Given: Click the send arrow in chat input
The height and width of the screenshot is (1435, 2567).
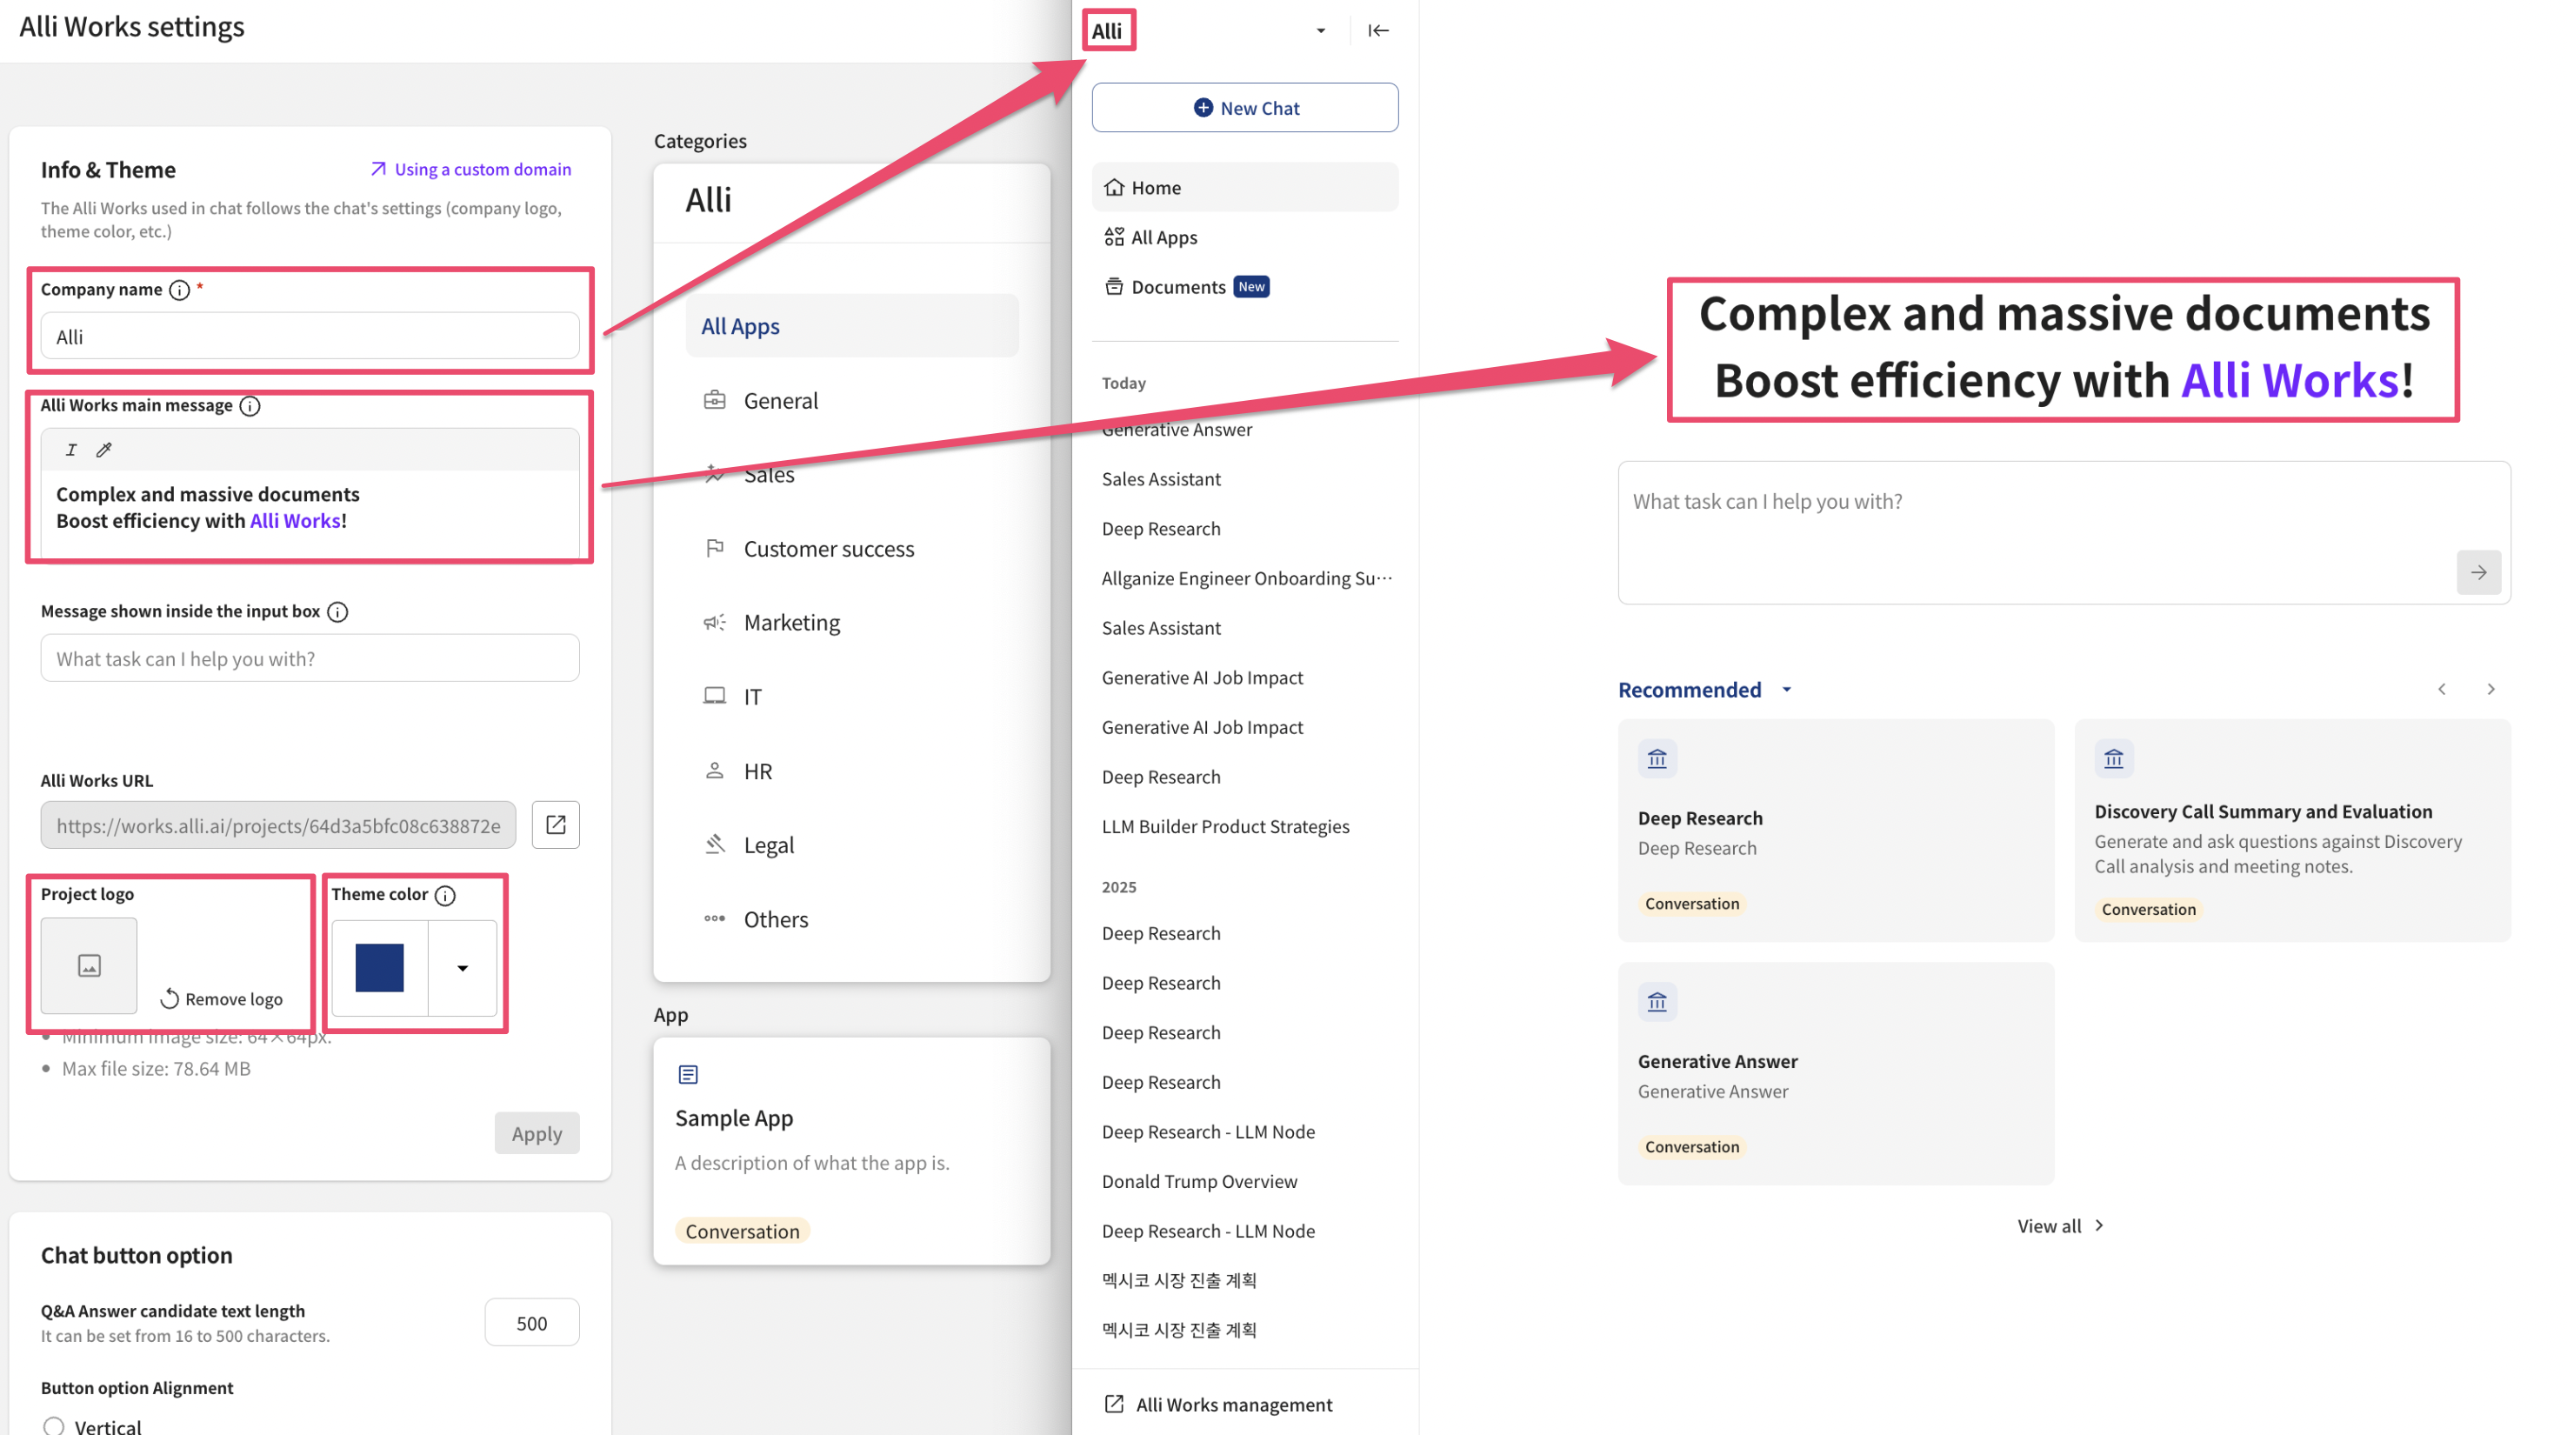Looking at the screenshot, I should click(2478, 572).
